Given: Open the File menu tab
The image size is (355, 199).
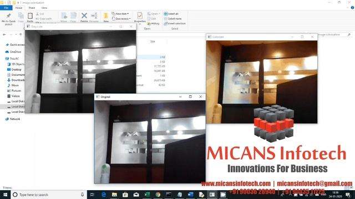Looking at the screenshot, I should [x=6, y=8].
